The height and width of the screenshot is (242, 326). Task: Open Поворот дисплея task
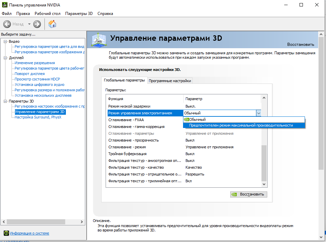pos(30,74)
